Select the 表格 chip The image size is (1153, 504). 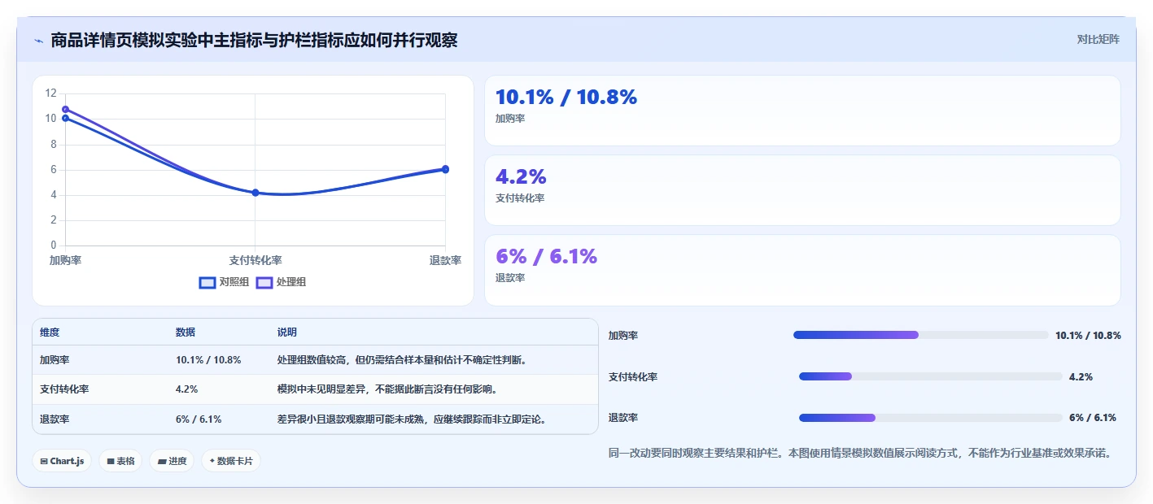pyautogui.click(x=120, y=461)
